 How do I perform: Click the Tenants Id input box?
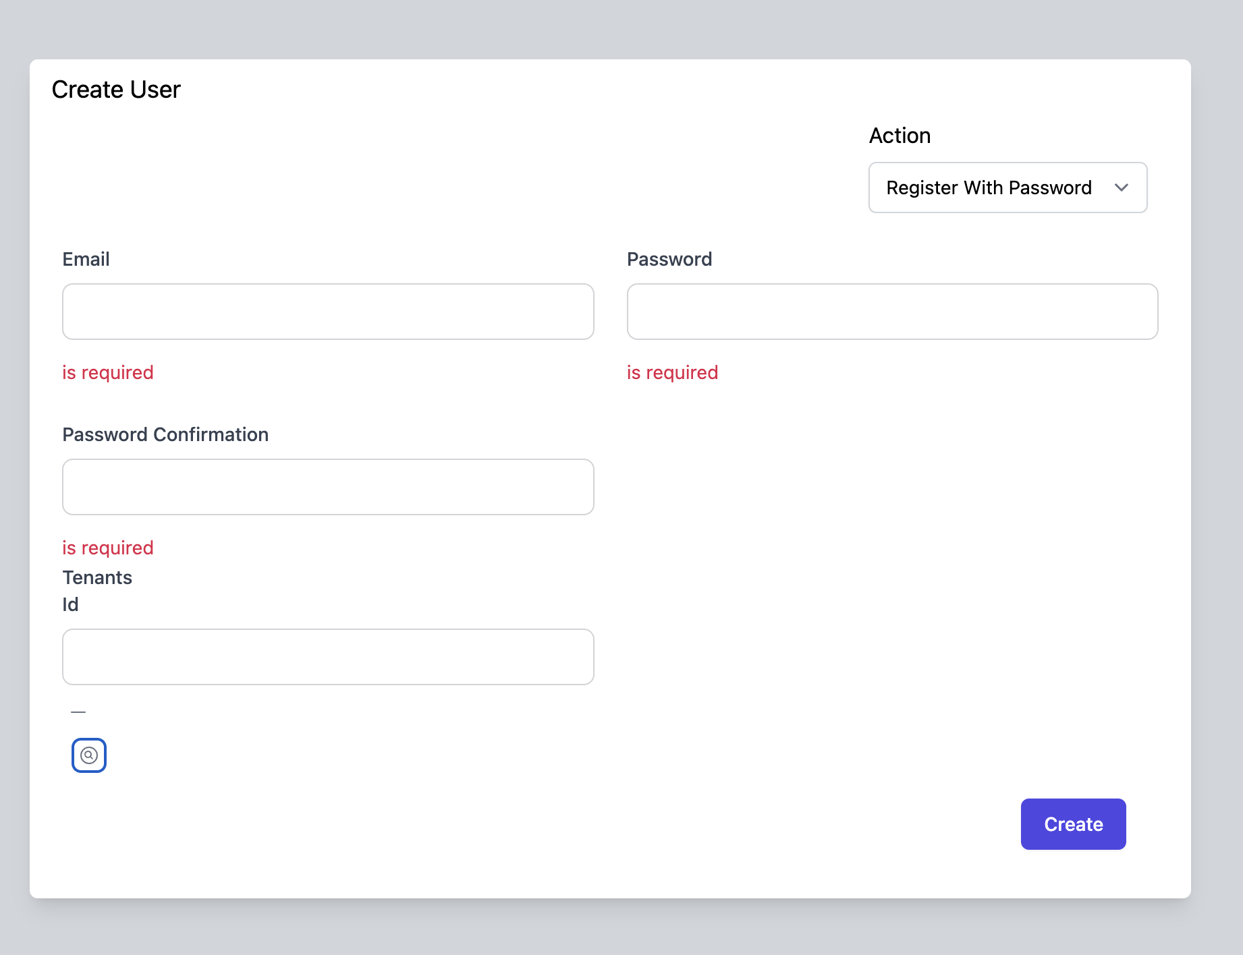[x=328, y=657]
